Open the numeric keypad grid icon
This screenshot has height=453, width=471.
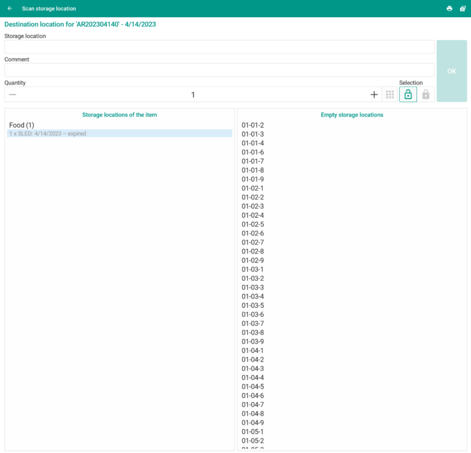point(389,94)
